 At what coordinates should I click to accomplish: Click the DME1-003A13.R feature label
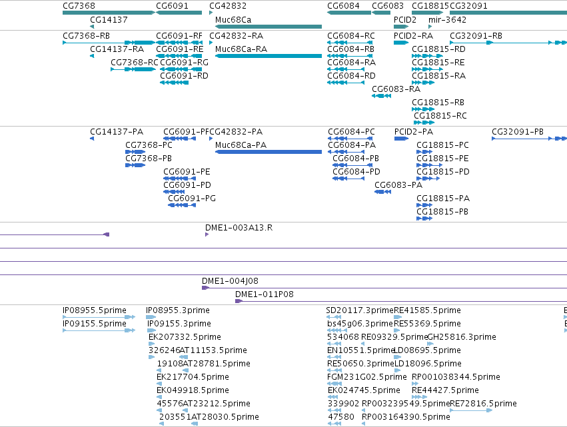click(239, 228)
